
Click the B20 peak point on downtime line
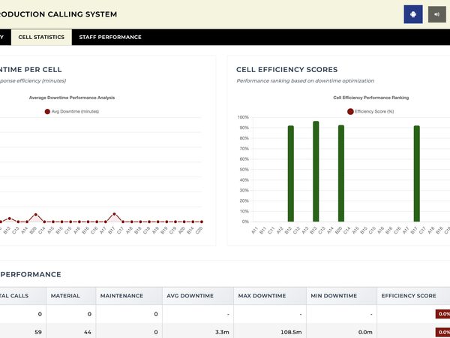coord(35,215)
